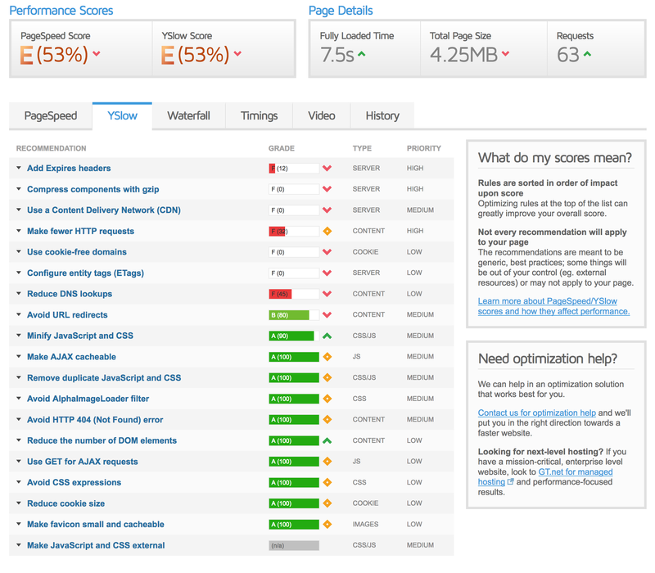The image size is (655, 573).
Task: Open the Remove duplicate JavaScript and CSS recommendation
Action: pos(104,377)
